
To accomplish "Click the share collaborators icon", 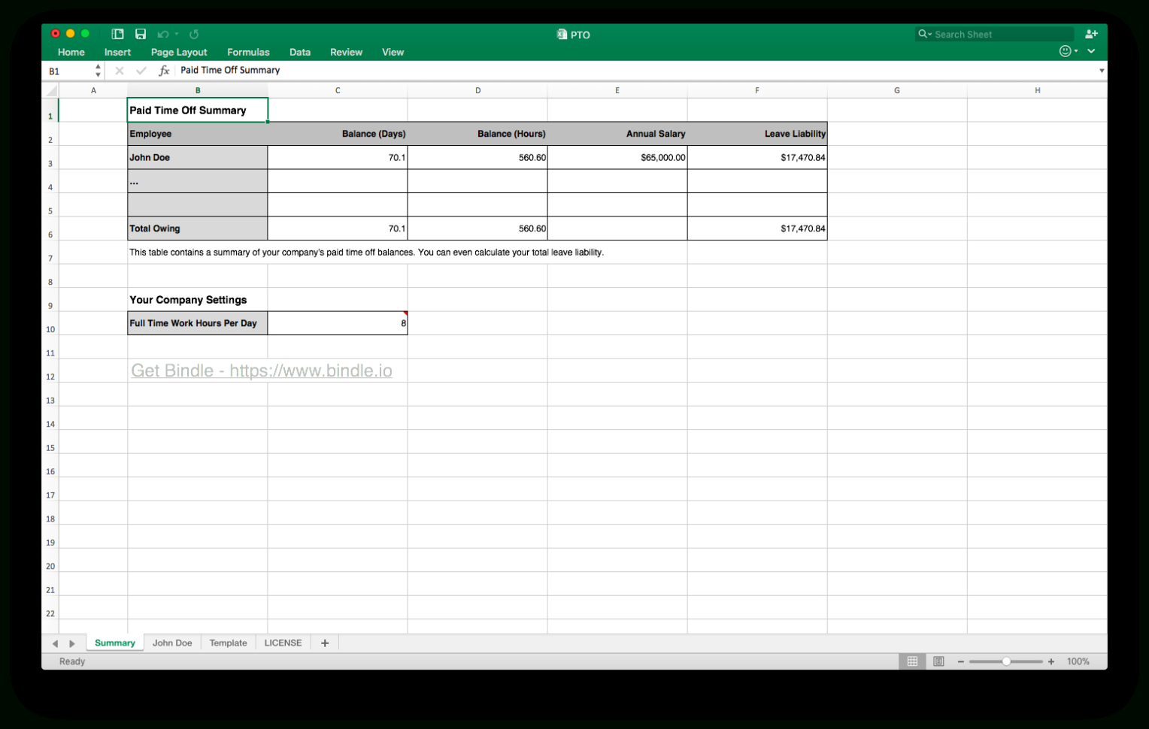I will point(1091,34).
